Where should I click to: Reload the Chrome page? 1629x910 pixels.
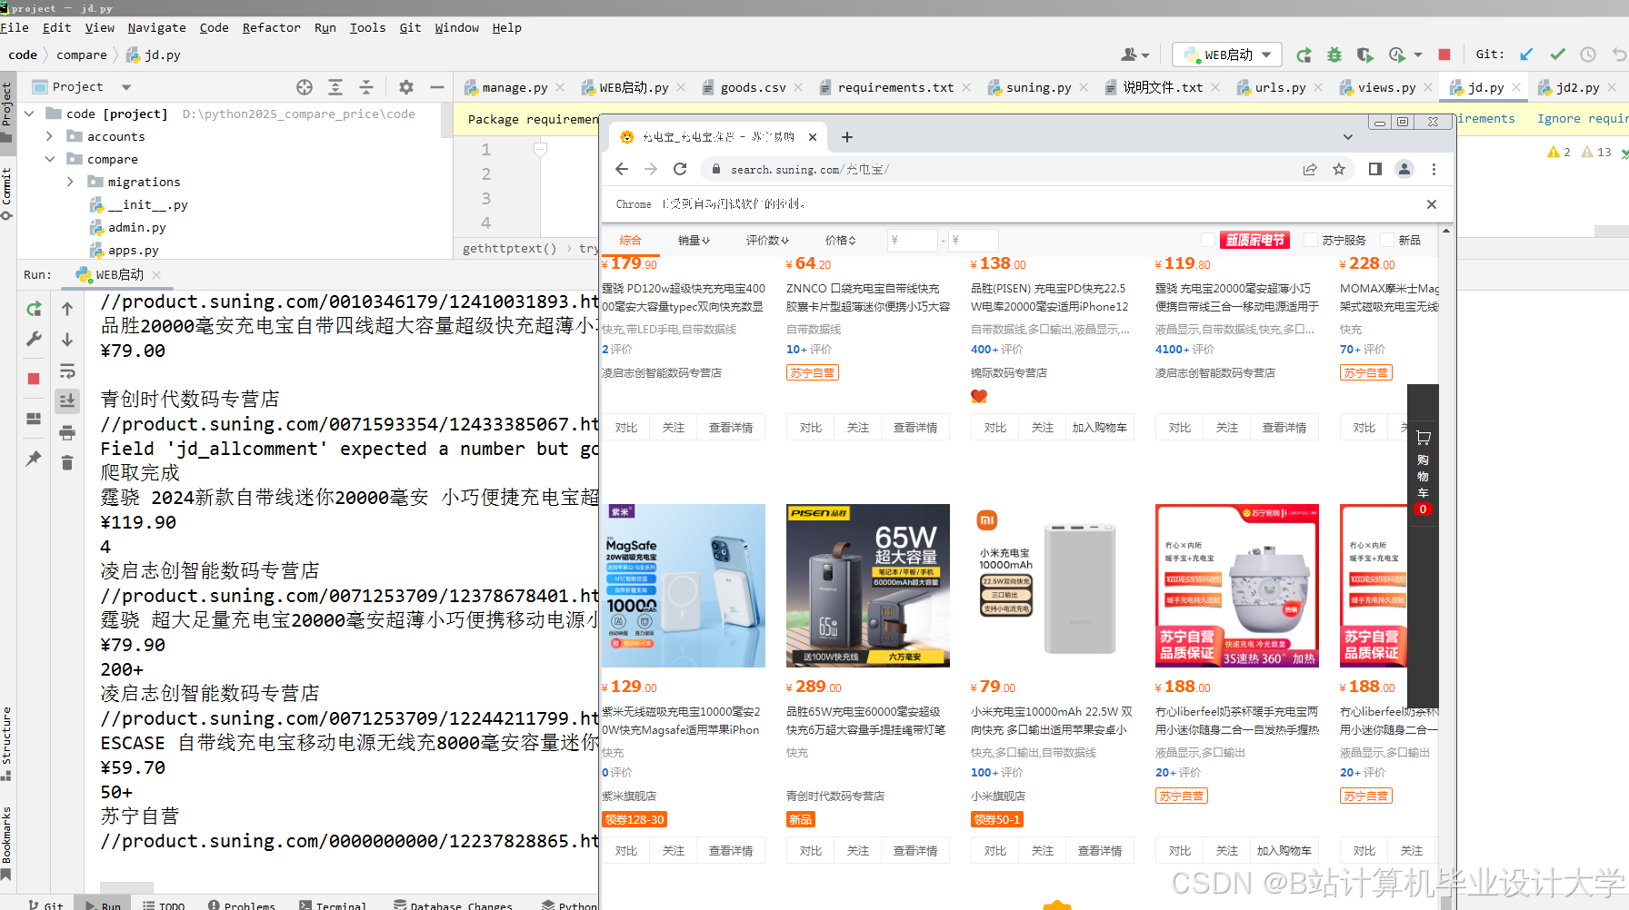[x=680, y=169]
